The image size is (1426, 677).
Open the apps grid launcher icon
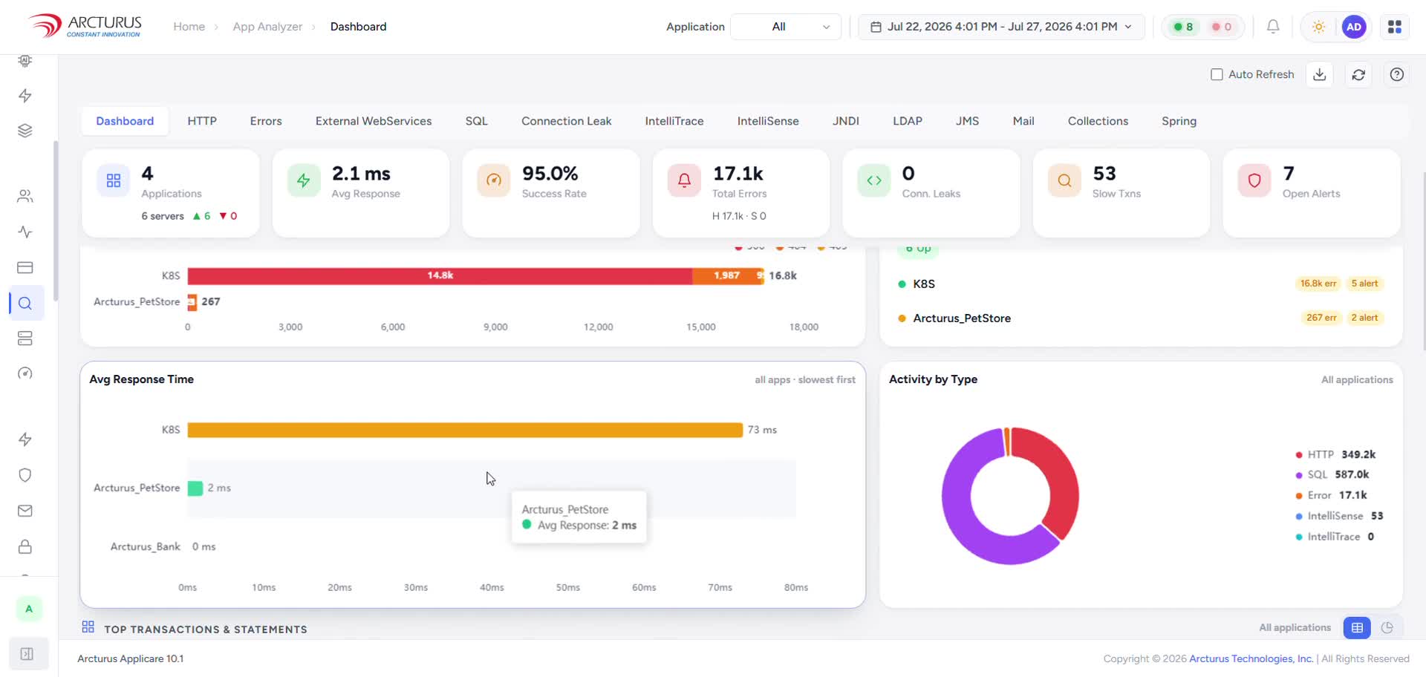(1395, 27)
